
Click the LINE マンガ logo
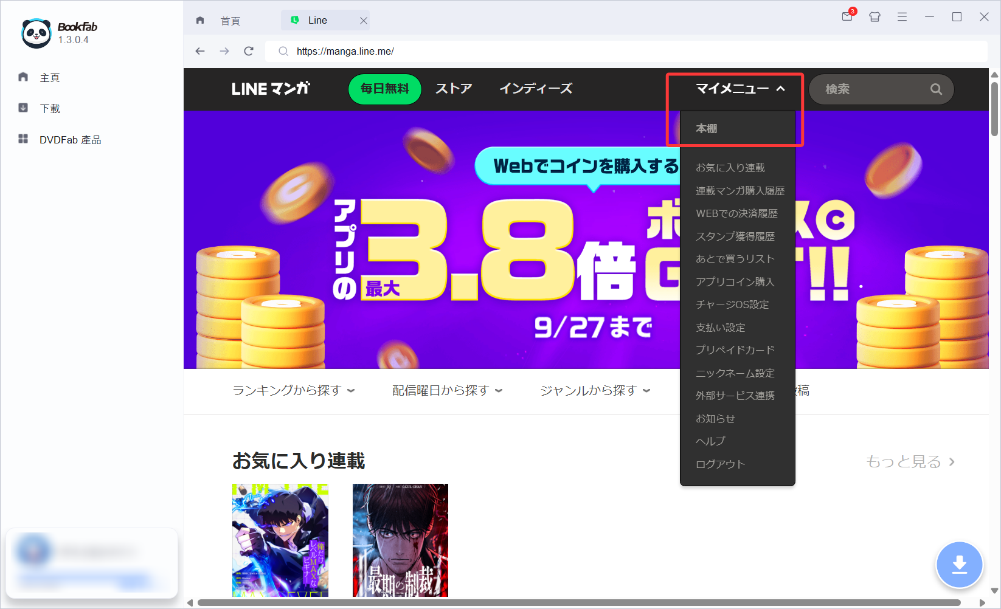(271, 89)
